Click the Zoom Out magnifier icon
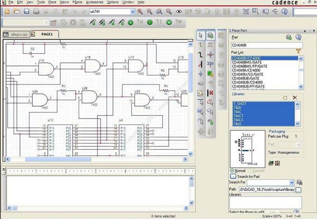 150,12
